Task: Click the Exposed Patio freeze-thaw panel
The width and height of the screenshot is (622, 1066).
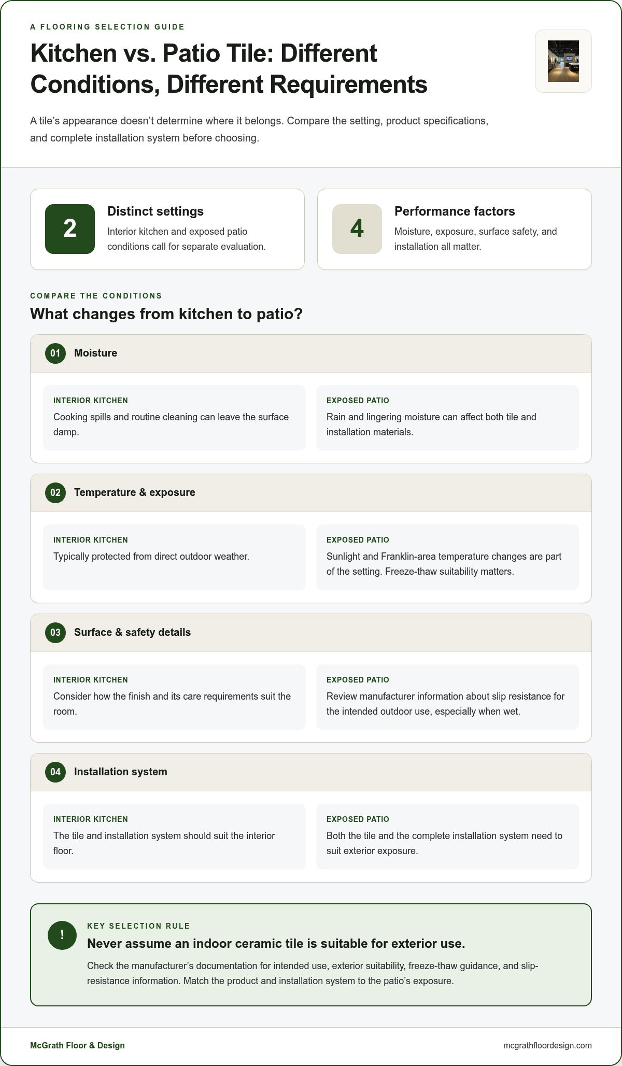Action: tap(447, 557)
